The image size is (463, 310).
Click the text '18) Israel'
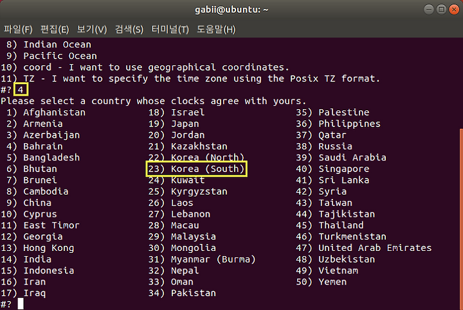[x=177, y=112]
